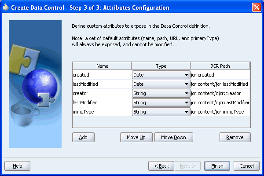The width and height of the screenshot is (264, 176).
Task: Cancel the data control wizard
Action: click(246, 166)
